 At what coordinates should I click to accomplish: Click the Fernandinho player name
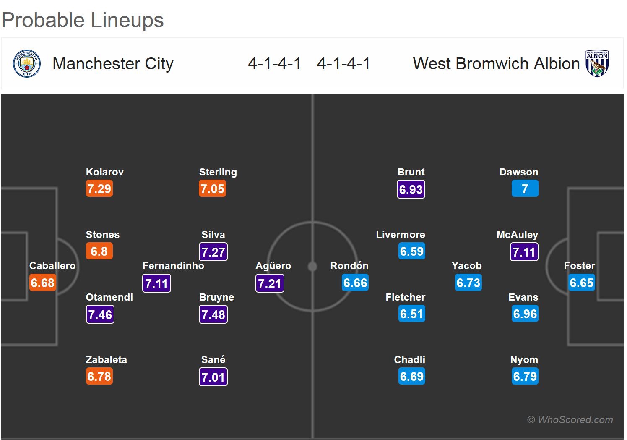point(173,266)
